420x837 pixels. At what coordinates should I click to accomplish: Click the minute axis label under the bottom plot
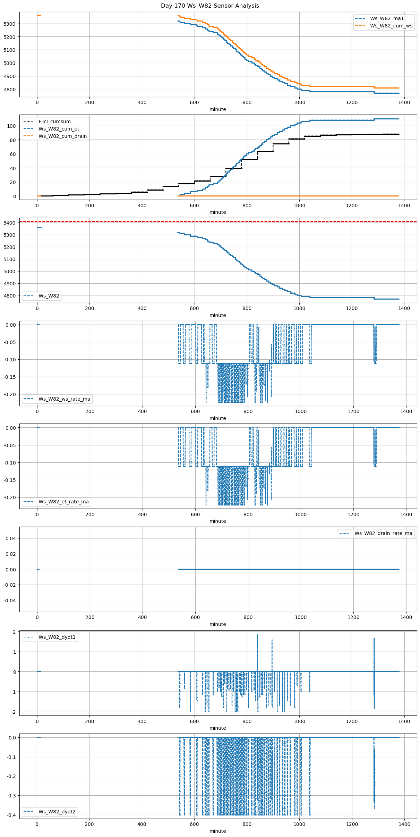pyautogui.click(x=217, y=831)
